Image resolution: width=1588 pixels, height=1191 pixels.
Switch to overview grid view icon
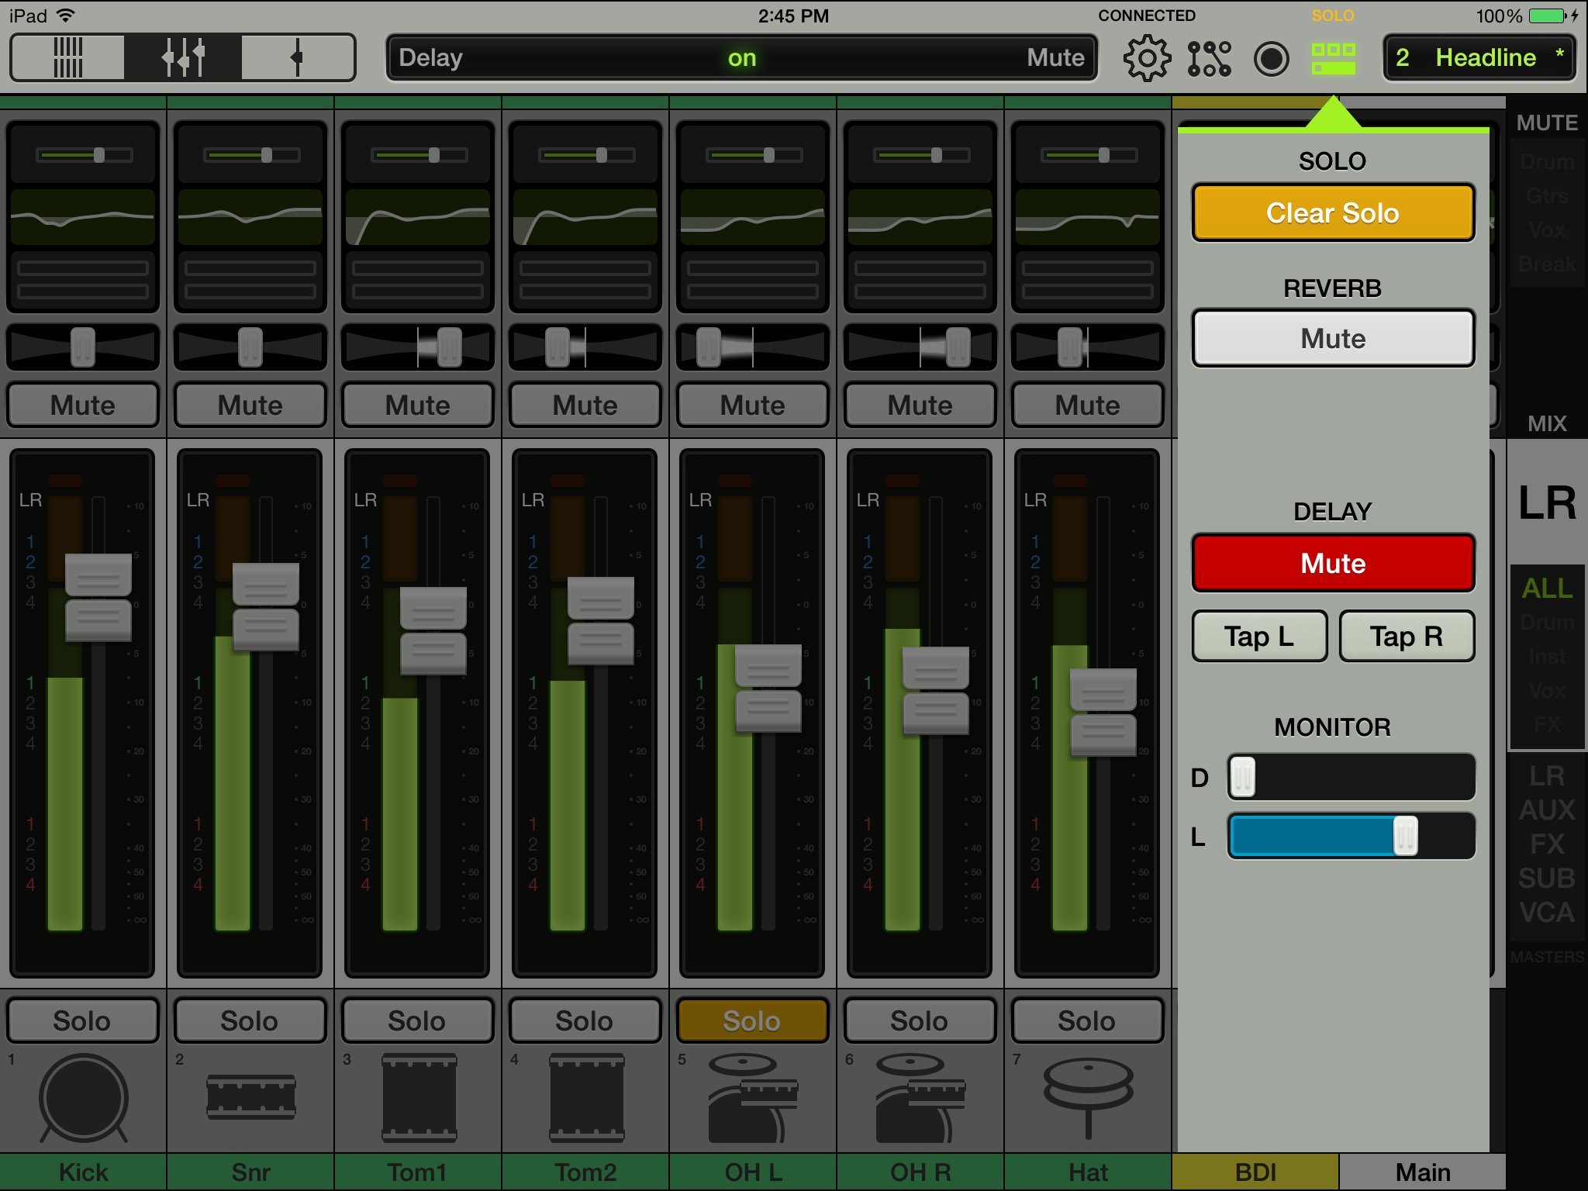click(x=67, y=57)
